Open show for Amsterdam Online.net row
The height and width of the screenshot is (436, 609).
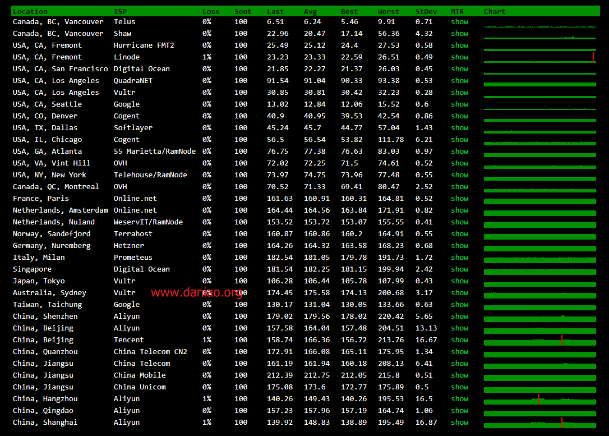[x=459, y=210]
